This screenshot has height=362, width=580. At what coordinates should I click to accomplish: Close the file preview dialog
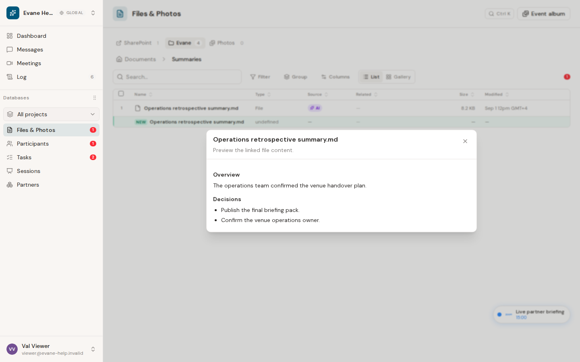click(x=465, y=141)
